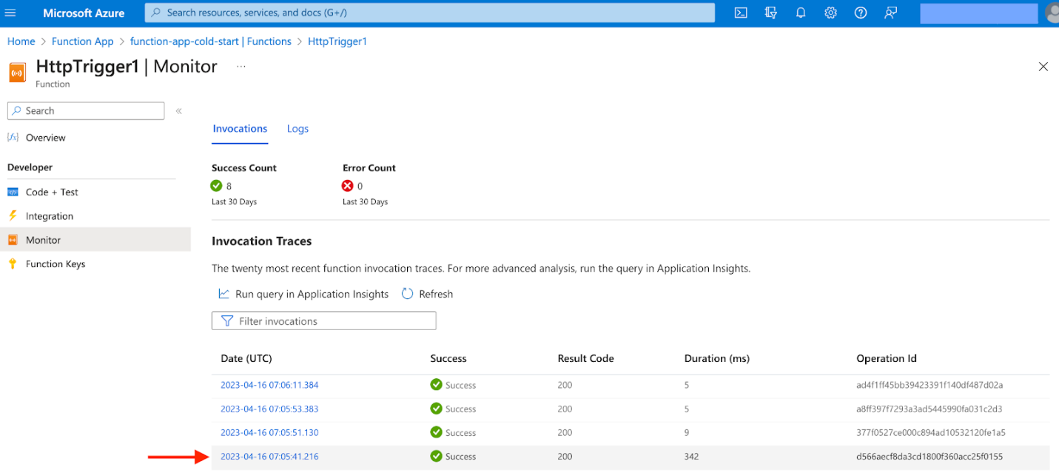This screenshot has height=473, width=1059.
Task: Open invocation dated 2023-04-16 07:05:41.216
Action: pyautogui.click(x=269, y=457)
